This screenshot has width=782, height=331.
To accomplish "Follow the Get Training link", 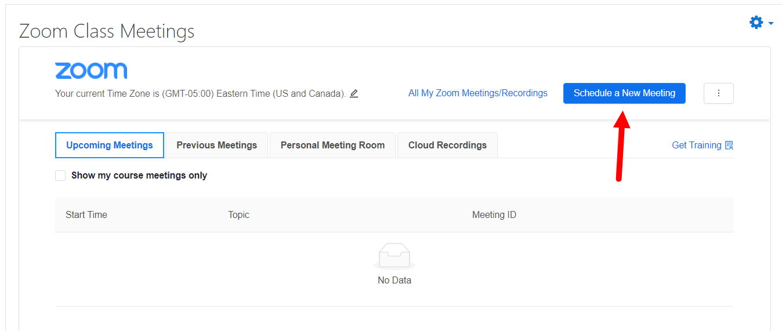I will coord(697,146).
